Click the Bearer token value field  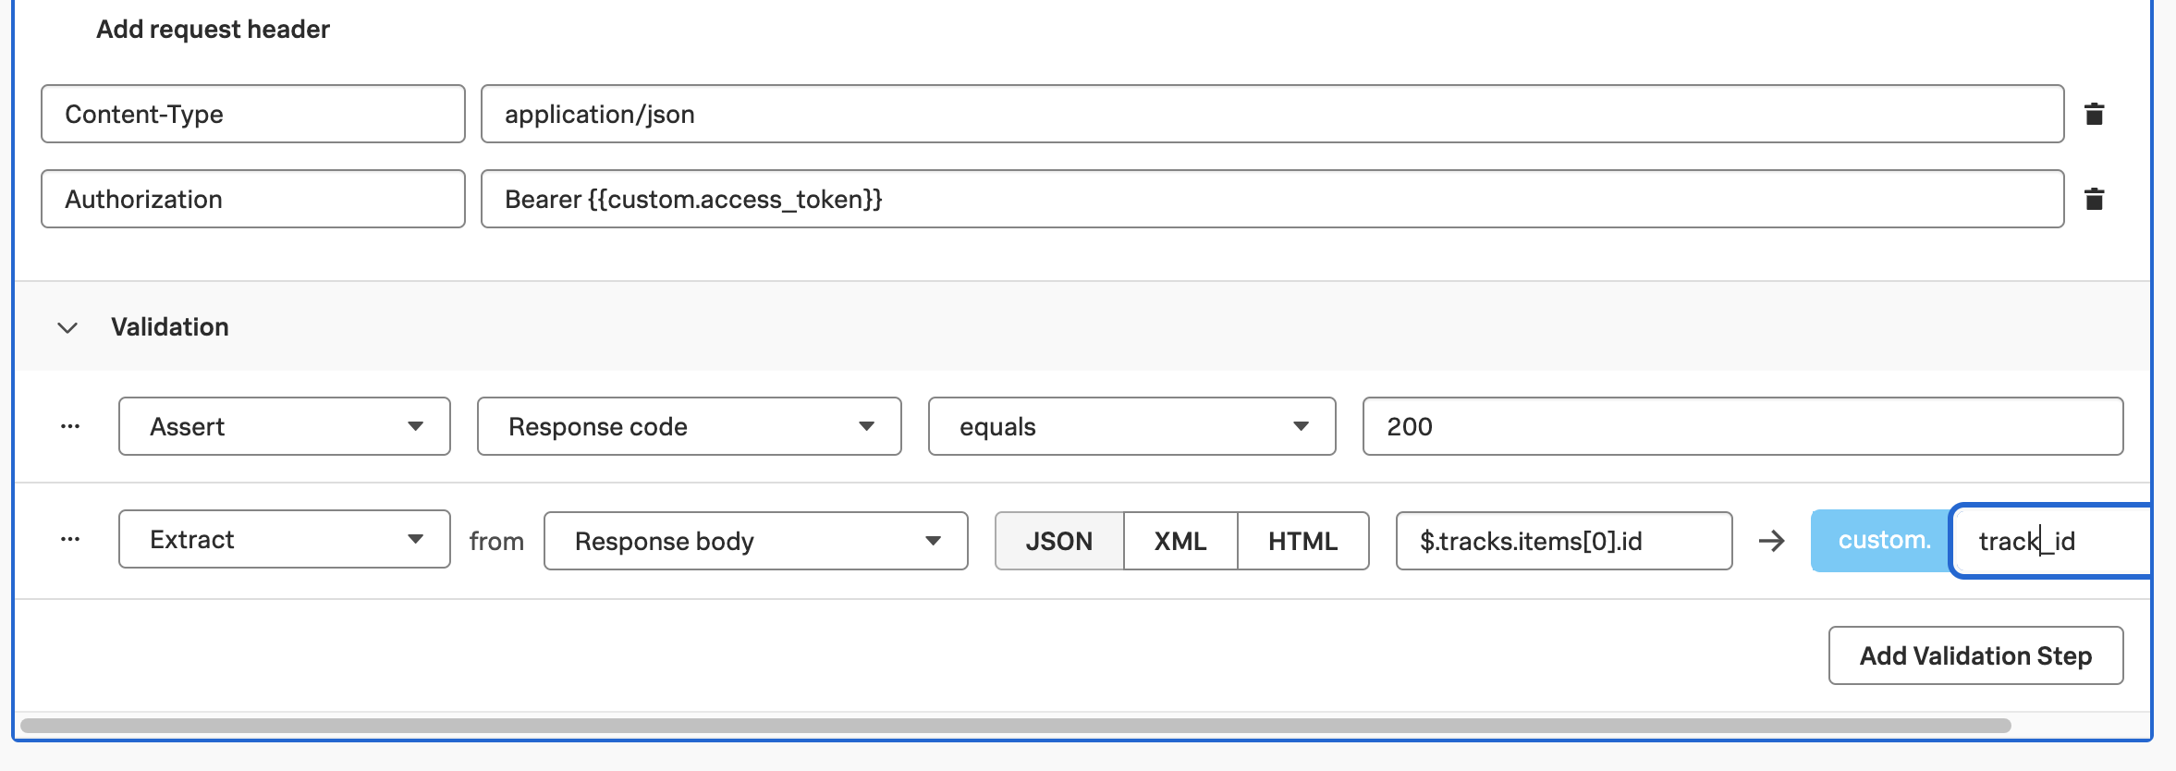[x=1271, y=199]
